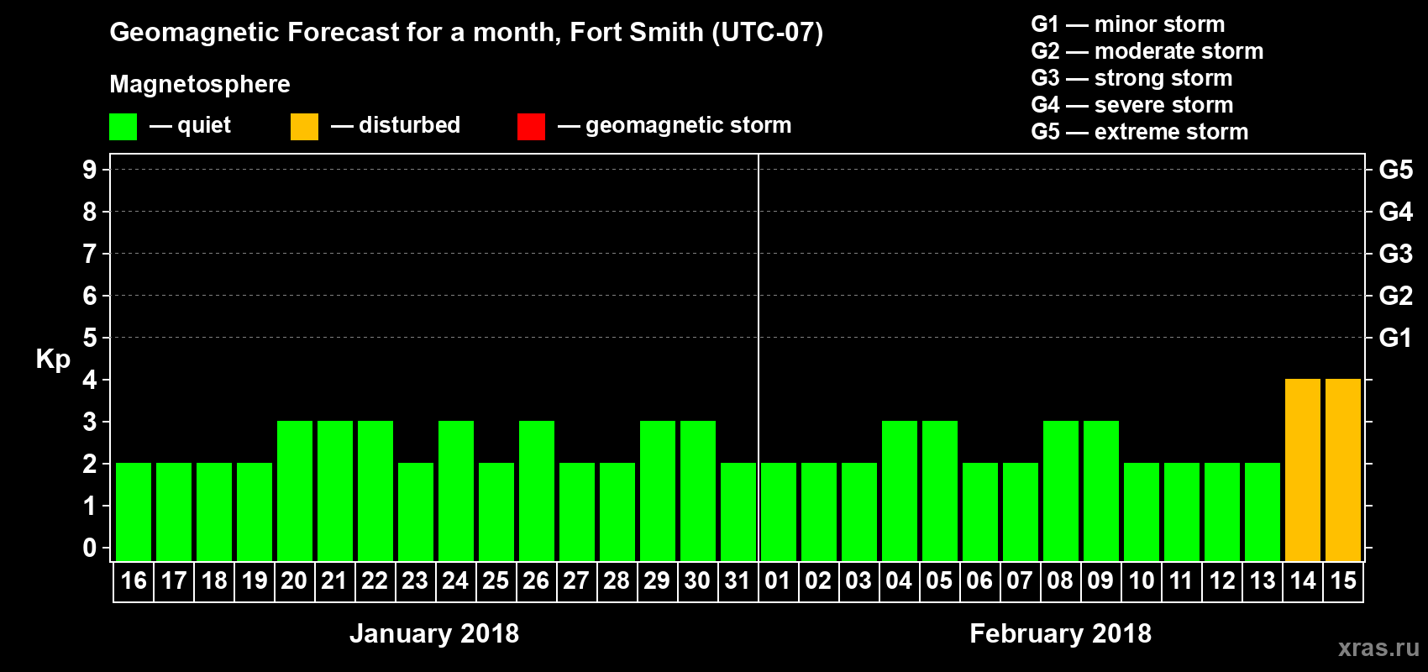The image size is (1428, 672).
Task: Click the 'G2 — moderate storm' legend line
Action: click(x=1147, y=51)
